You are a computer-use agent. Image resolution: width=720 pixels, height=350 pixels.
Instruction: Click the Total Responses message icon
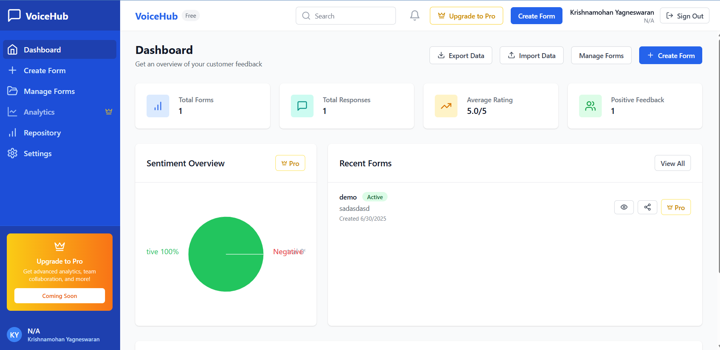(x=302, y=106)
